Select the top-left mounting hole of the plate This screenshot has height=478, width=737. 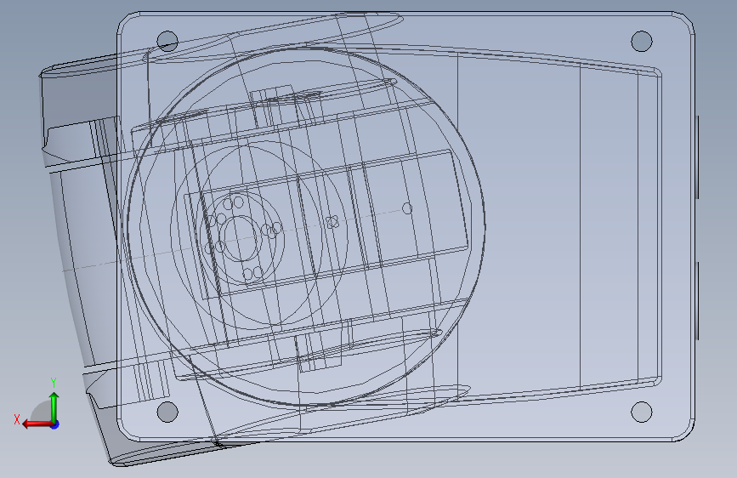coord(167,42)
